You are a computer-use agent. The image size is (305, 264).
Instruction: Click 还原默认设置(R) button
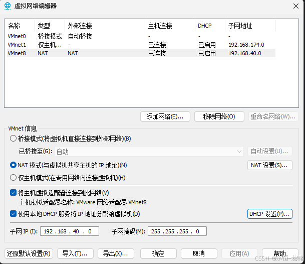[x=29, y=253]
